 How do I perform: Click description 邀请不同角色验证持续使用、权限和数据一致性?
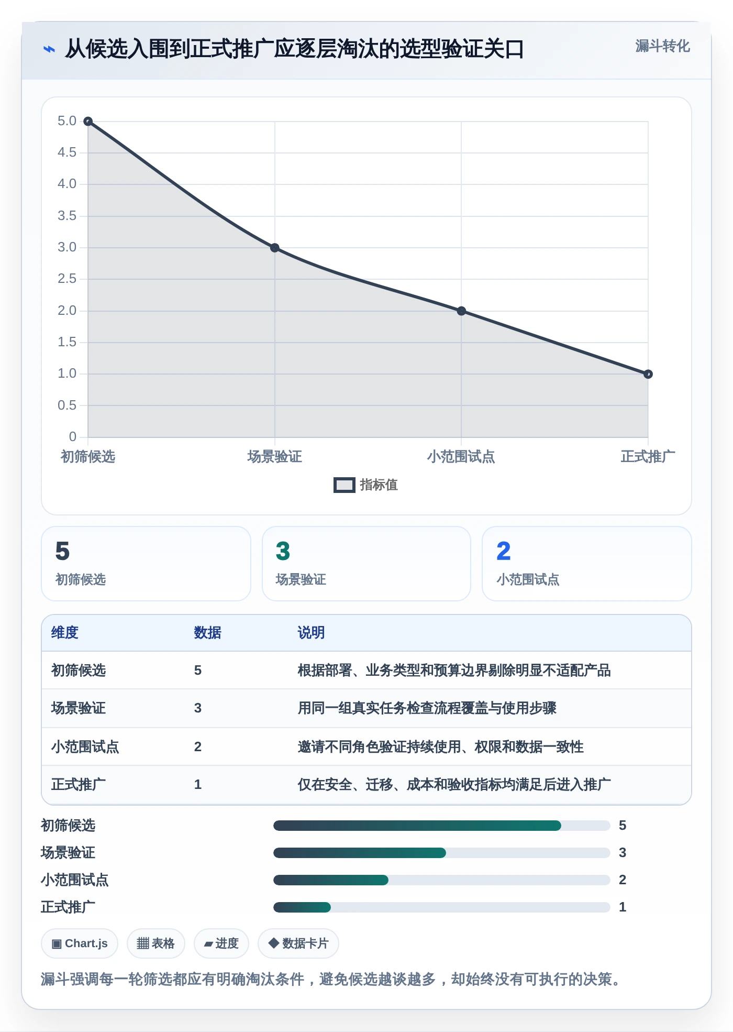tap(440, 747)
